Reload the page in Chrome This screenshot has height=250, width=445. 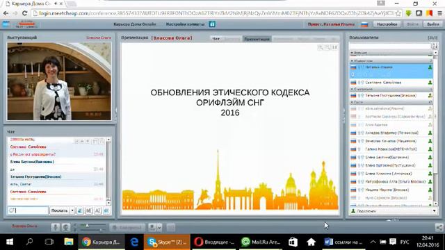(x=25, y=13)
